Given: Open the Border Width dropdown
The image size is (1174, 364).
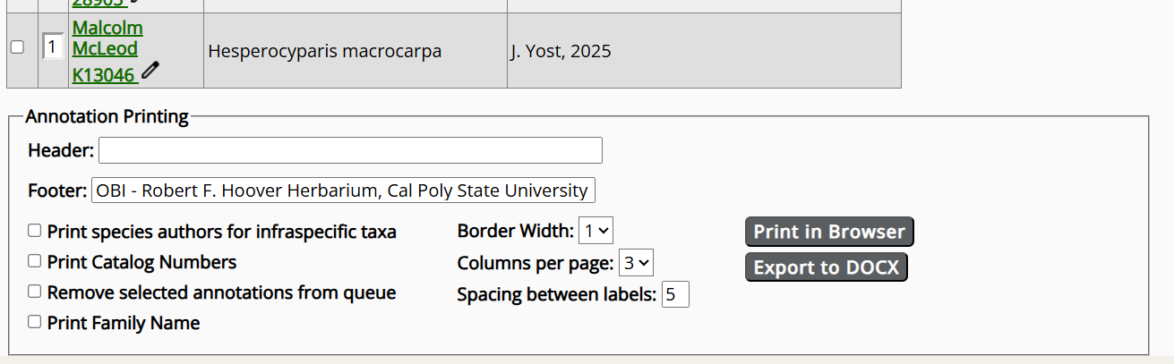Looking at the screenshot, I should coord(596,231).
